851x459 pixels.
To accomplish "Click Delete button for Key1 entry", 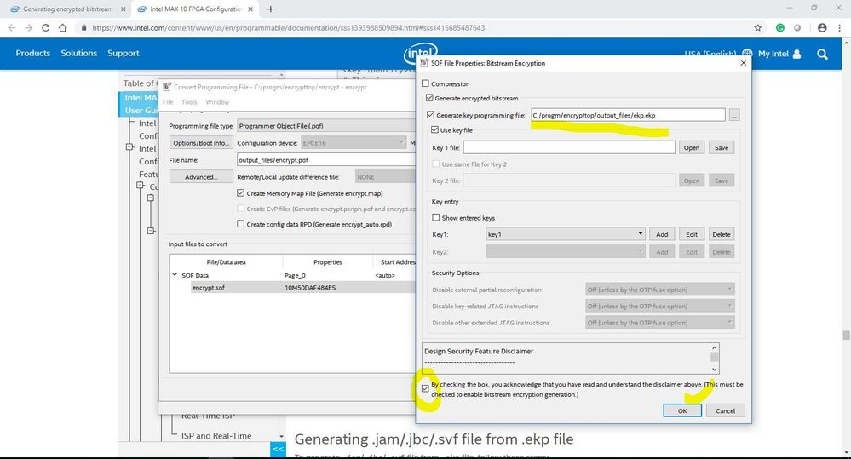I will [722, 234].
